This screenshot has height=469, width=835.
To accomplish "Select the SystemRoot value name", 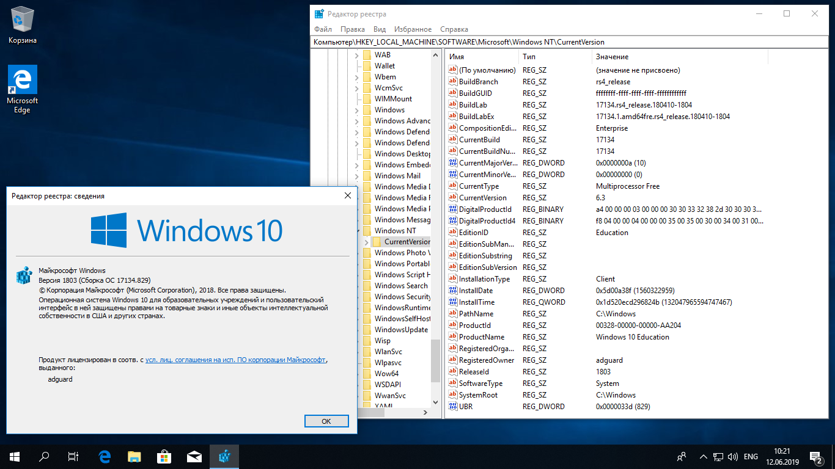I will click(478, 394).
